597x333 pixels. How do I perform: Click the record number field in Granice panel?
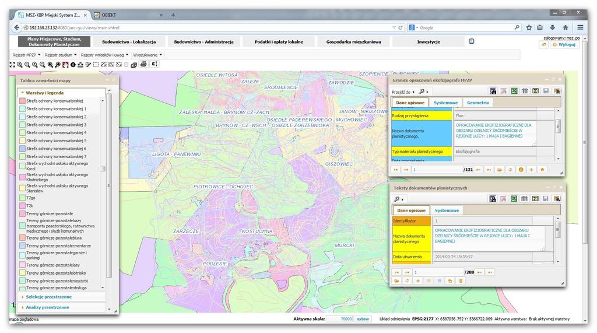click(437, 170)
